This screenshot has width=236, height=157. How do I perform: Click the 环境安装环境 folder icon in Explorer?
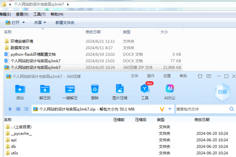(x=6, y=41)
